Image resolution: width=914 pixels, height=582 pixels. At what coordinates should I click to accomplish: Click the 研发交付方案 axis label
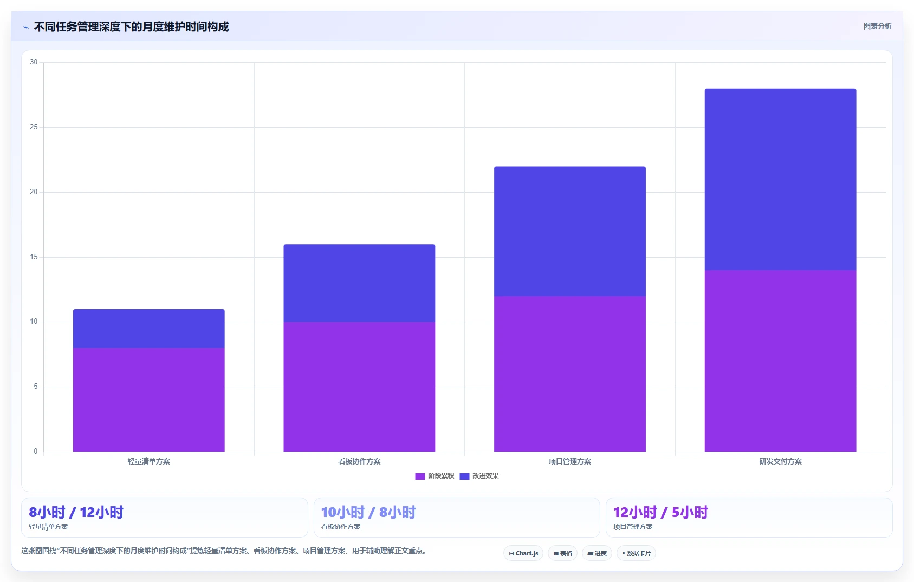coord(780,461)
